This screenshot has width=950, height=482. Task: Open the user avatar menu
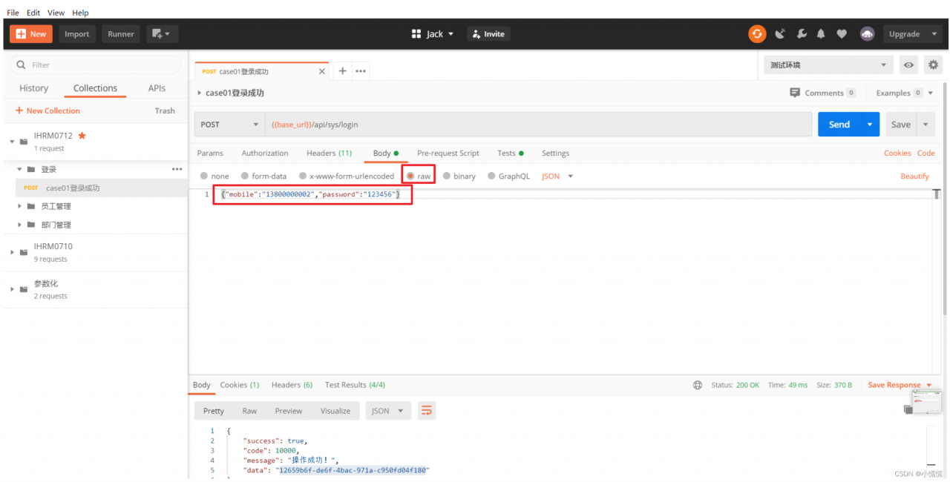(x=867, y=33)
